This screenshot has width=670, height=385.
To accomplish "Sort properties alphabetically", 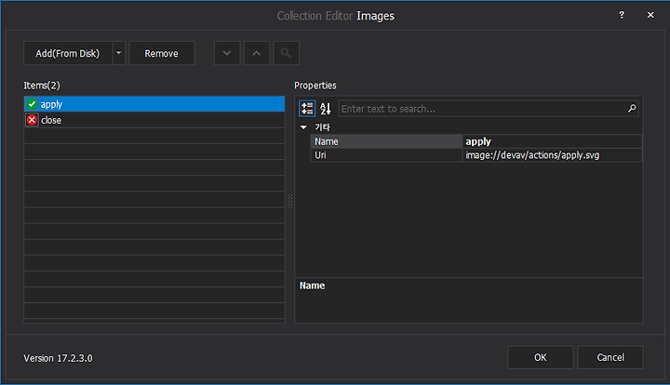I will pos(326,109).
